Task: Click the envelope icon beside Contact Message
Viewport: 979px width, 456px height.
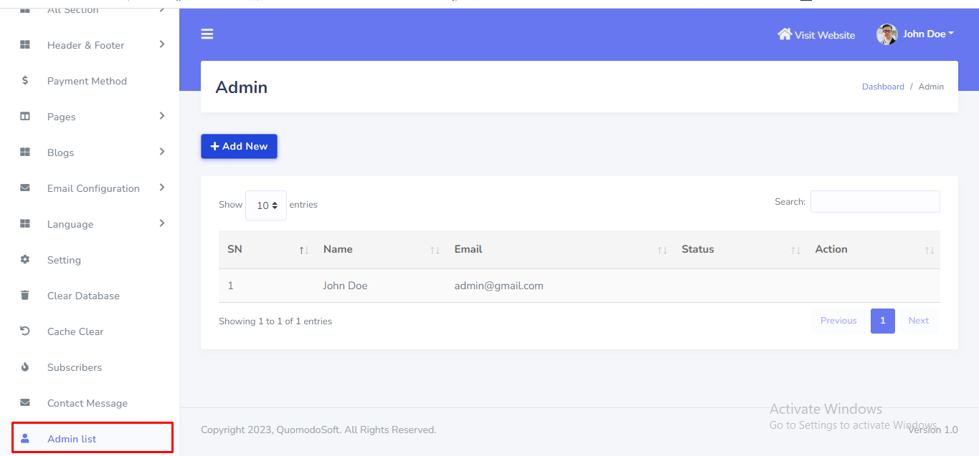Action: click(25, 403)
